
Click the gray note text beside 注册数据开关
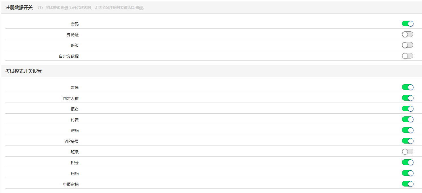coord(91,8)
